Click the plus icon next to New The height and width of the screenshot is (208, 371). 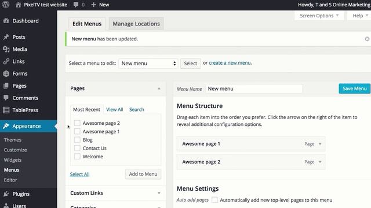tap(93, 5)
